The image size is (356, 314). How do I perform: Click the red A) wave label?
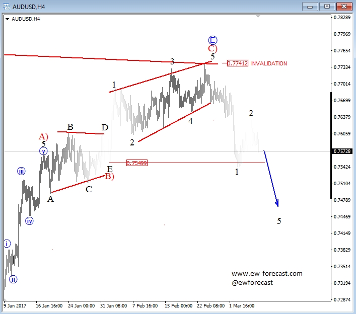coord(43,136)
